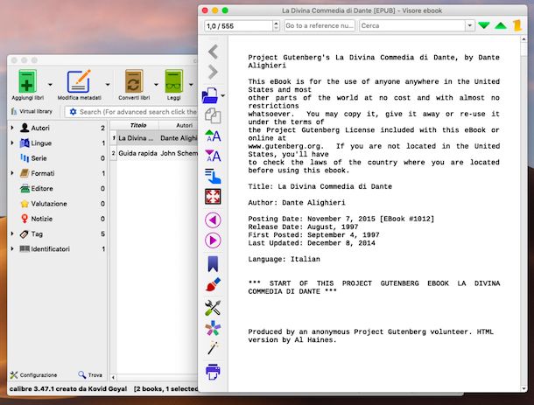Expand the Lingue tree category
This screenshot has height=405, width=534.
(12, 143)
